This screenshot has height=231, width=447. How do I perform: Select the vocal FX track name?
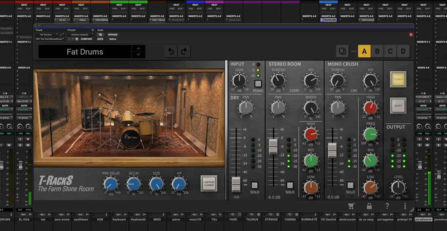point(195,220)
